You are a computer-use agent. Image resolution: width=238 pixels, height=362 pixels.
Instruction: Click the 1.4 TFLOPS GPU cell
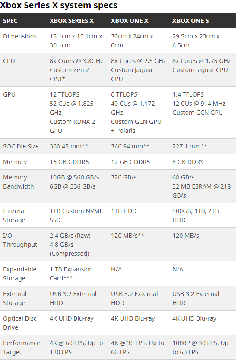pyautogui.click(x=199, y=104)
